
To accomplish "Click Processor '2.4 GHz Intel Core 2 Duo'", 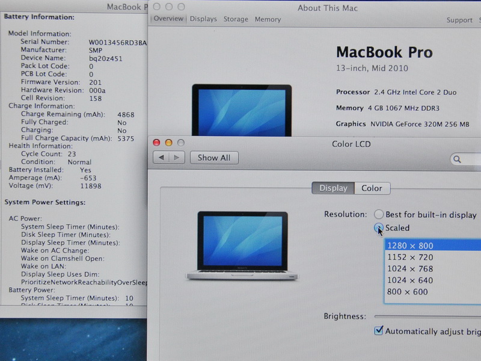I will pyautogui.click(x=415, y=92).
